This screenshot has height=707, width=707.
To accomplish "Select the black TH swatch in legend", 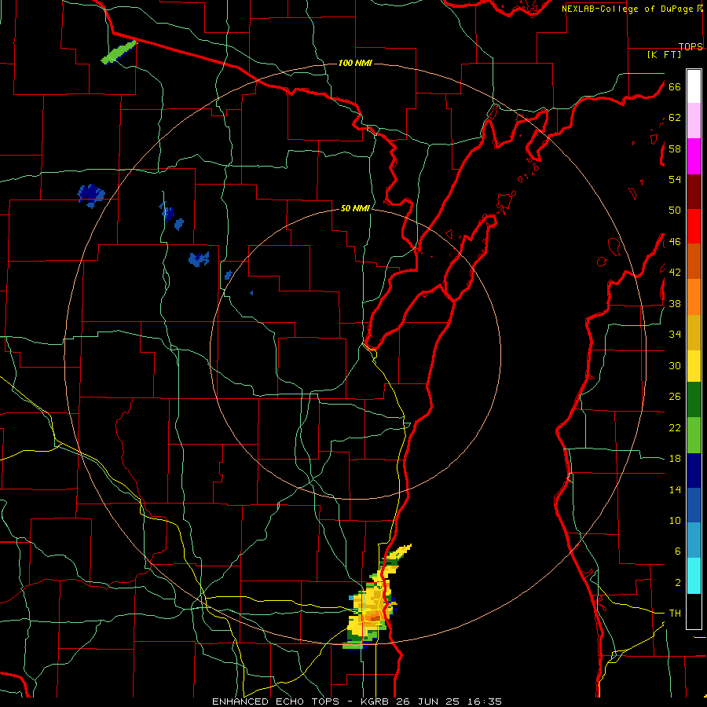I will (x=694, y=611).
